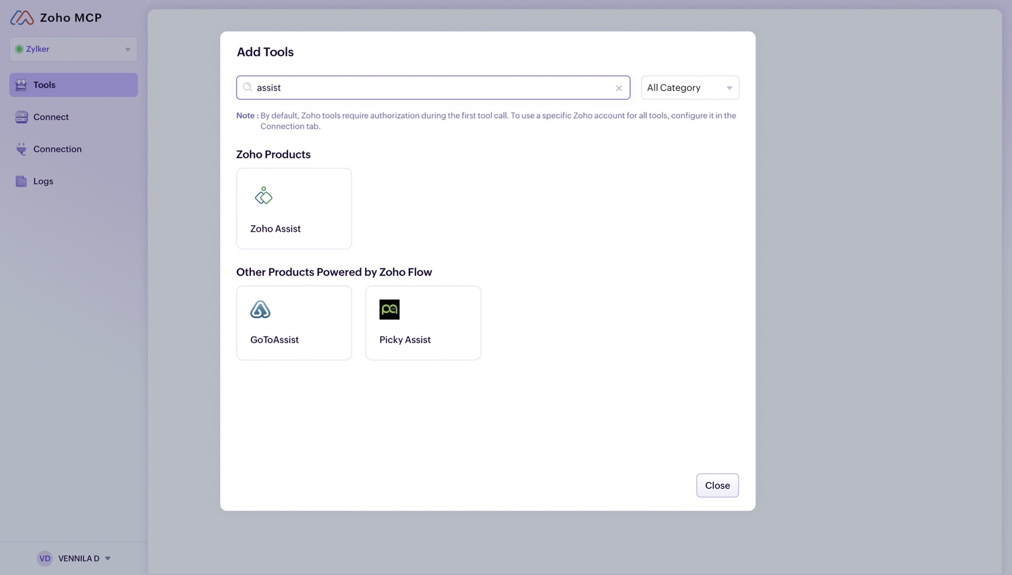
Task: Select the Zoho Assist card label
Action: pyautogui.click(x=275, y=229)
